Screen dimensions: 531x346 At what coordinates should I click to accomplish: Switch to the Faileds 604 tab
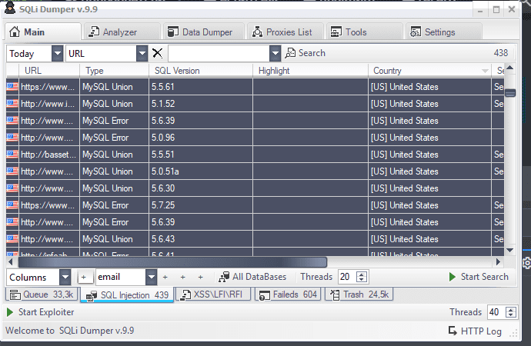tap(288, 294)
